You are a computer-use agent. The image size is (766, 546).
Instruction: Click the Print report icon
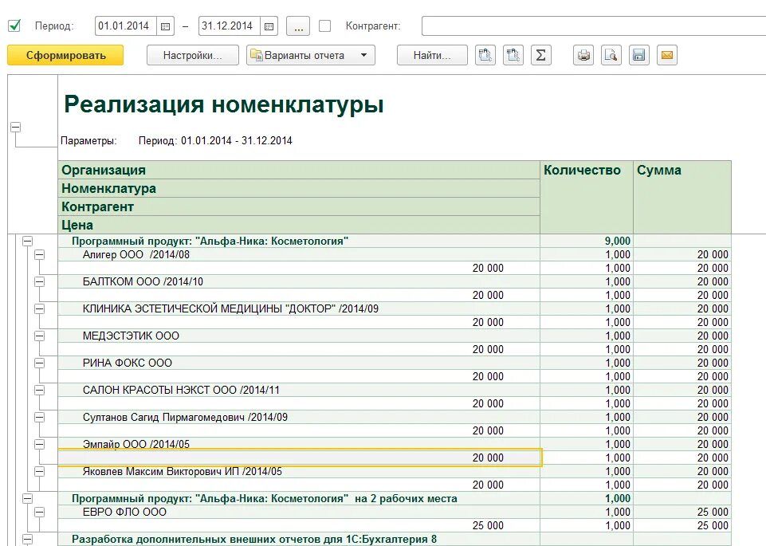click(x=583, y=55)
